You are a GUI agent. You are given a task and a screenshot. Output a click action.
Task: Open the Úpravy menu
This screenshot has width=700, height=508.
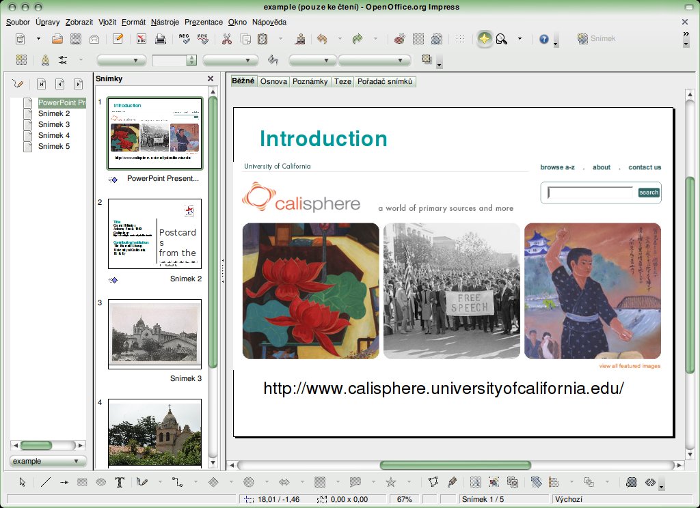pos(47,22)
